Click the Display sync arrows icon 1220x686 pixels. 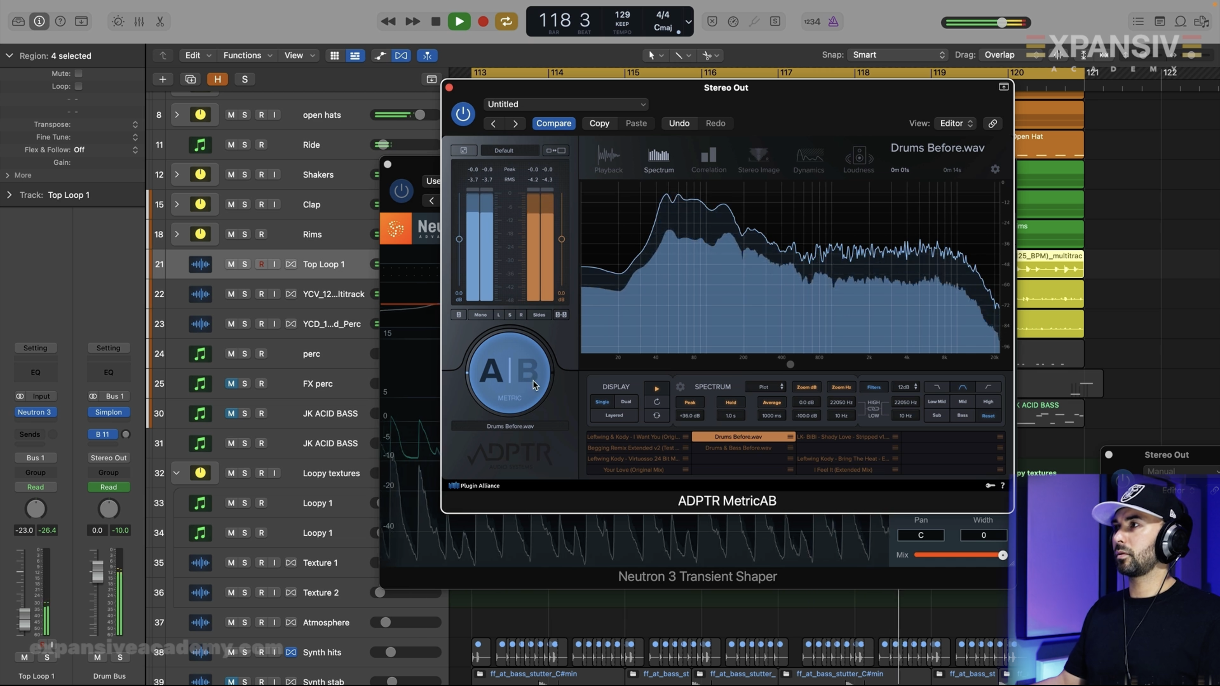(657, 415)
